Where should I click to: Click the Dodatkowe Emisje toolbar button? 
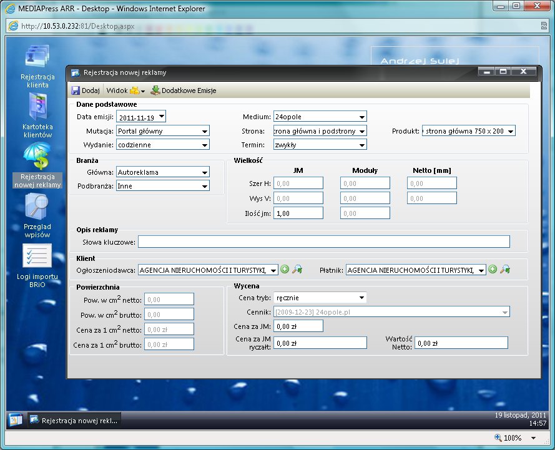pyautogui.click(x=184, y=90)
